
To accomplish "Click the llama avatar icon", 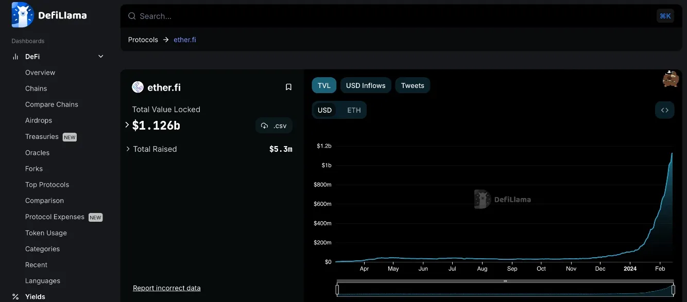I will point(670,79).
